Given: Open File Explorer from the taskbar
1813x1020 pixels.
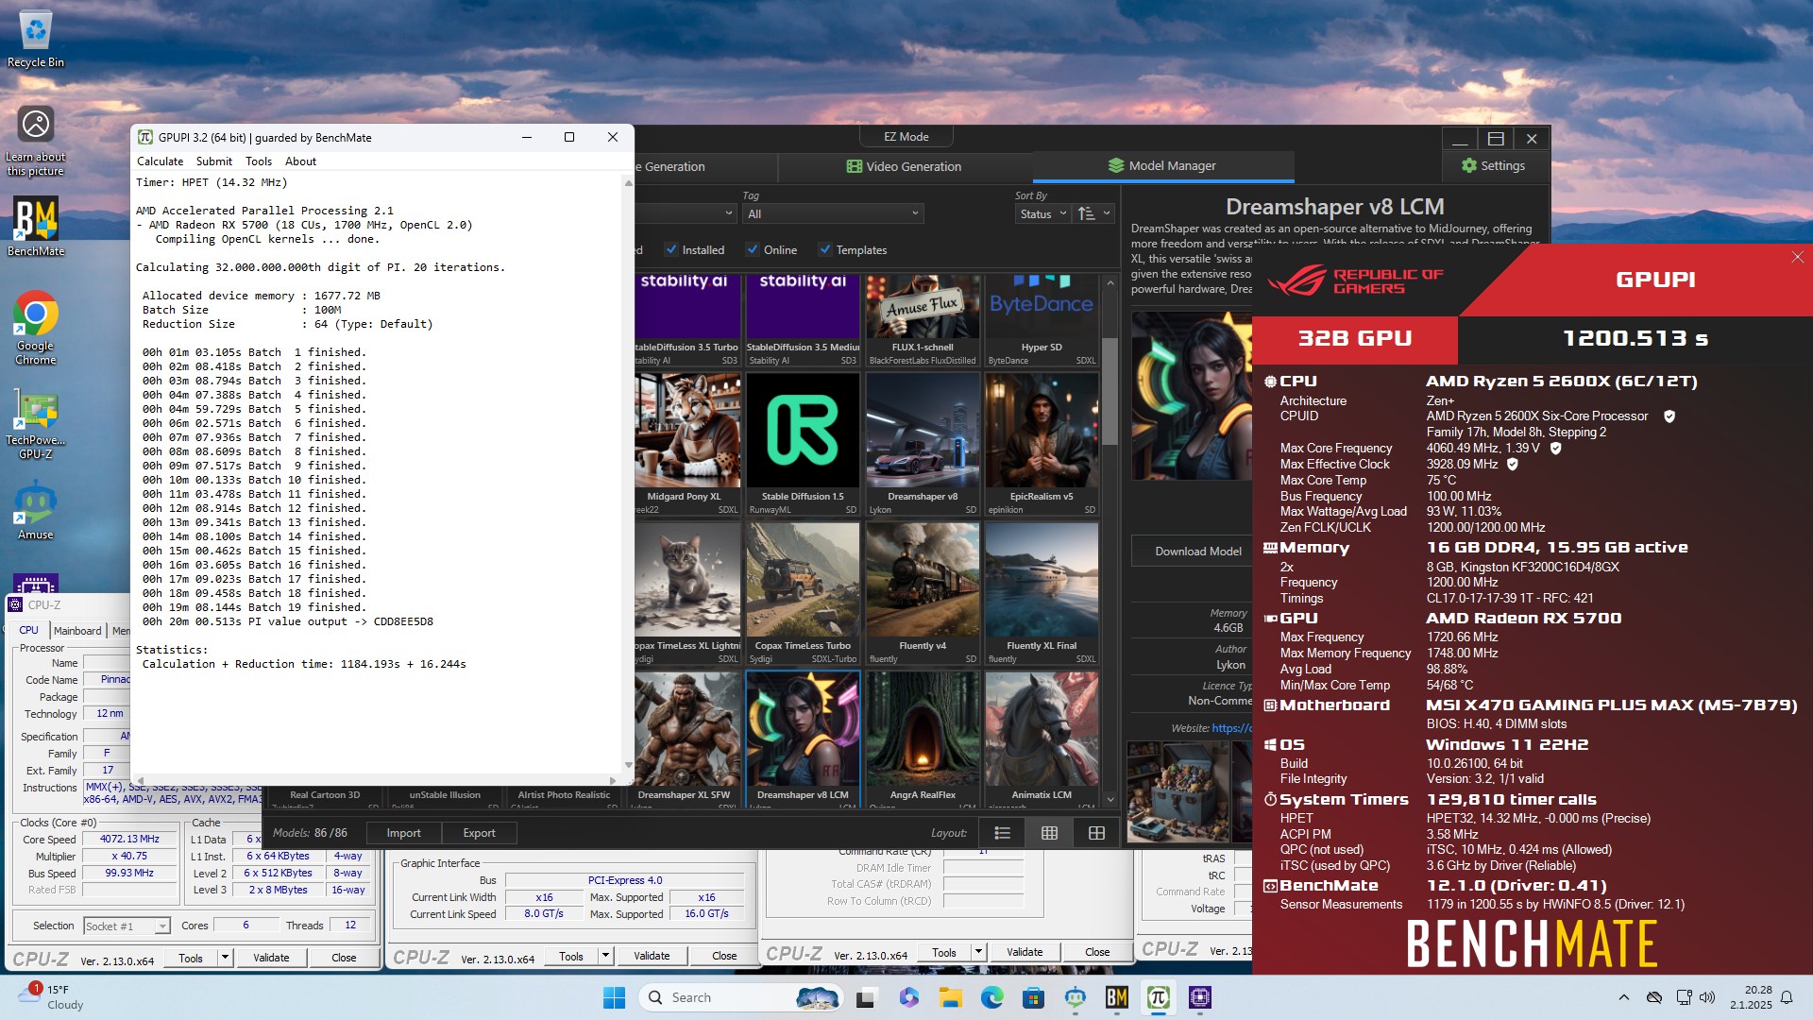Looking at the screenshot, I should pos(950,997).
